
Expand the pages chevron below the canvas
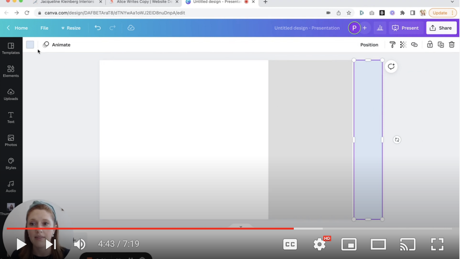(241, 227)
